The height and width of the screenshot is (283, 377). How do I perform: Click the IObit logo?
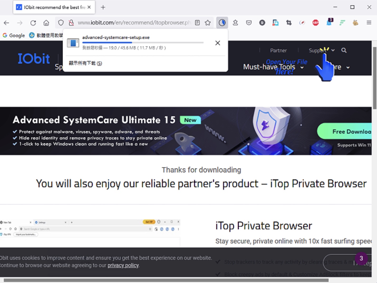(x=34, y=58)
